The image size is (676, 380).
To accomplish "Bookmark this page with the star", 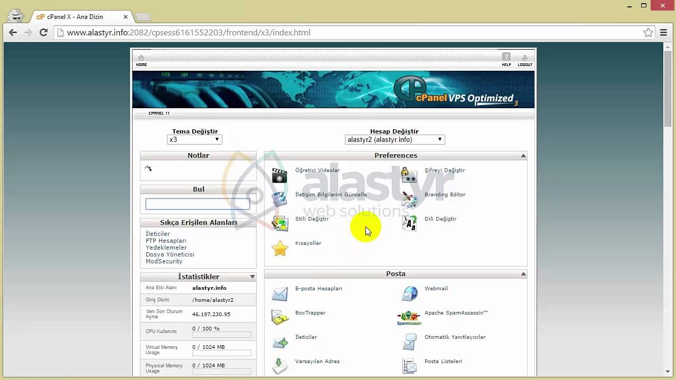I will click(648, 33).
